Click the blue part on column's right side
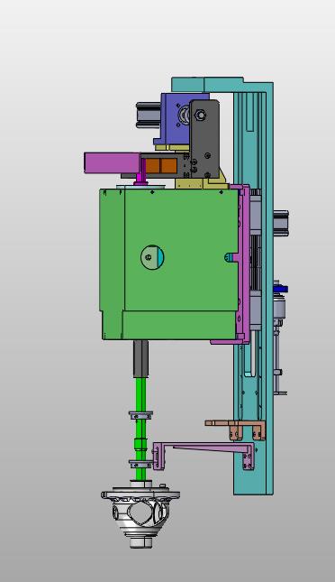 pos(281,289)
